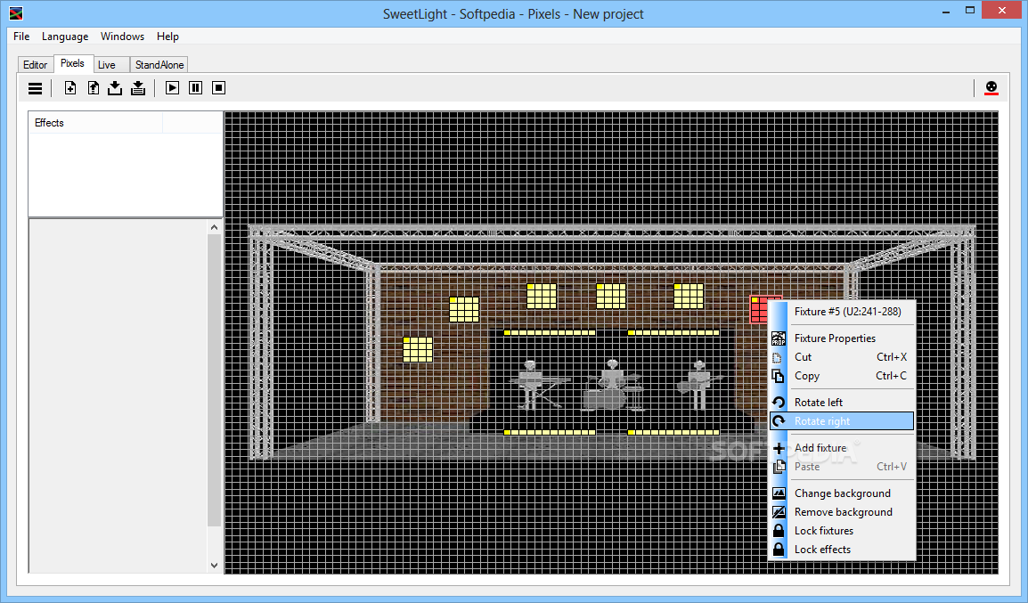Screen dimensions: 1028x603
Task: Click the scroll down arrow in effects panel
Action: point(214,565)
